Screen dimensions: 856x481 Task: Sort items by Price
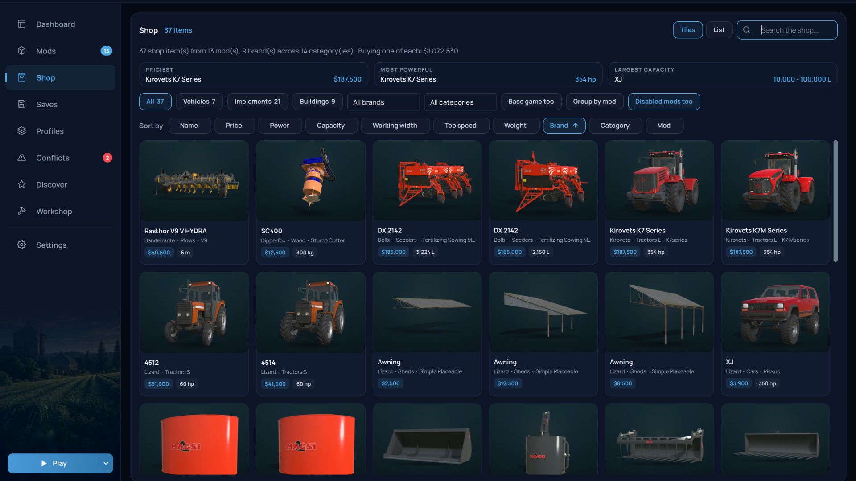pyautogui.click(x=234, y=126)
